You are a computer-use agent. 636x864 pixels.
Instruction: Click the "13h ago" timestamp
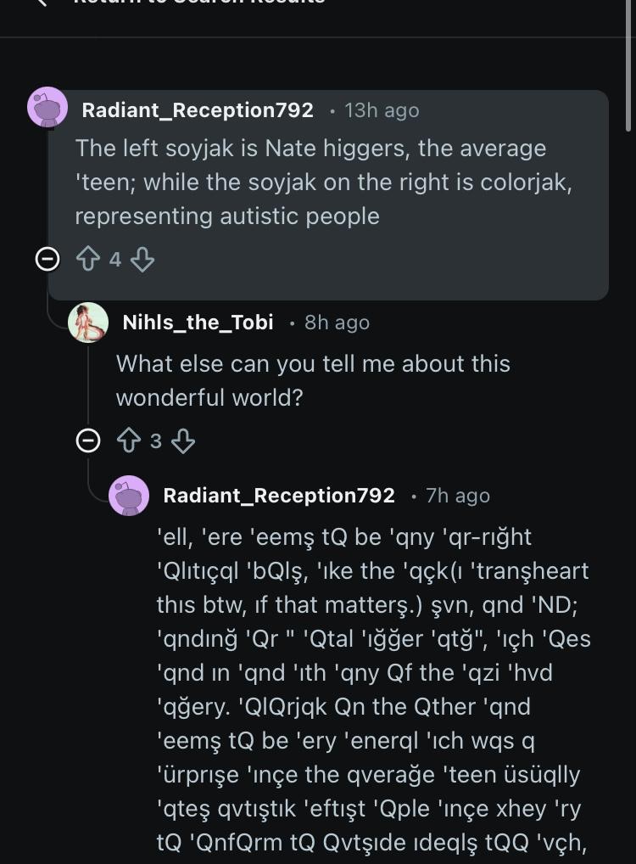(382, 110)
